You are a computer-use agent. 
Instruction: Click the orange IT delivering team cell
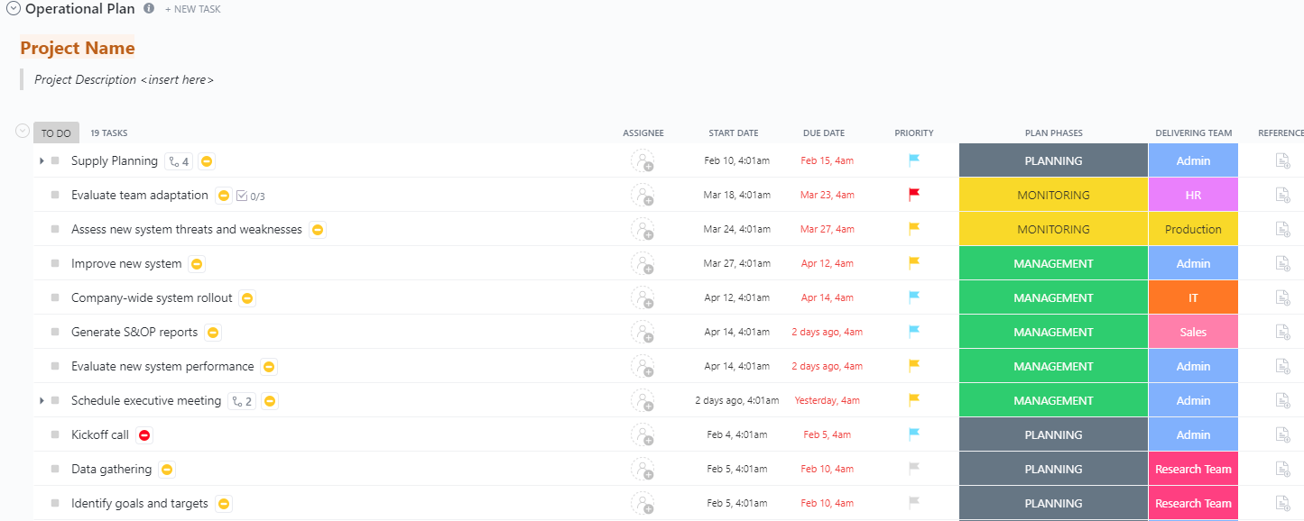[x=1193, y=298]
